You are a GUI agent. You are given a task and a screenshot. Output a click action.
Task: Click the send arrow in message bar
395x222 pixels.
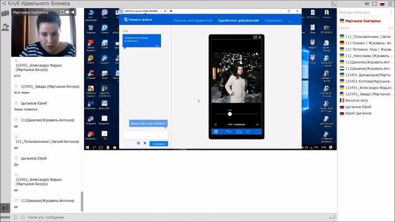pos(332,217)
